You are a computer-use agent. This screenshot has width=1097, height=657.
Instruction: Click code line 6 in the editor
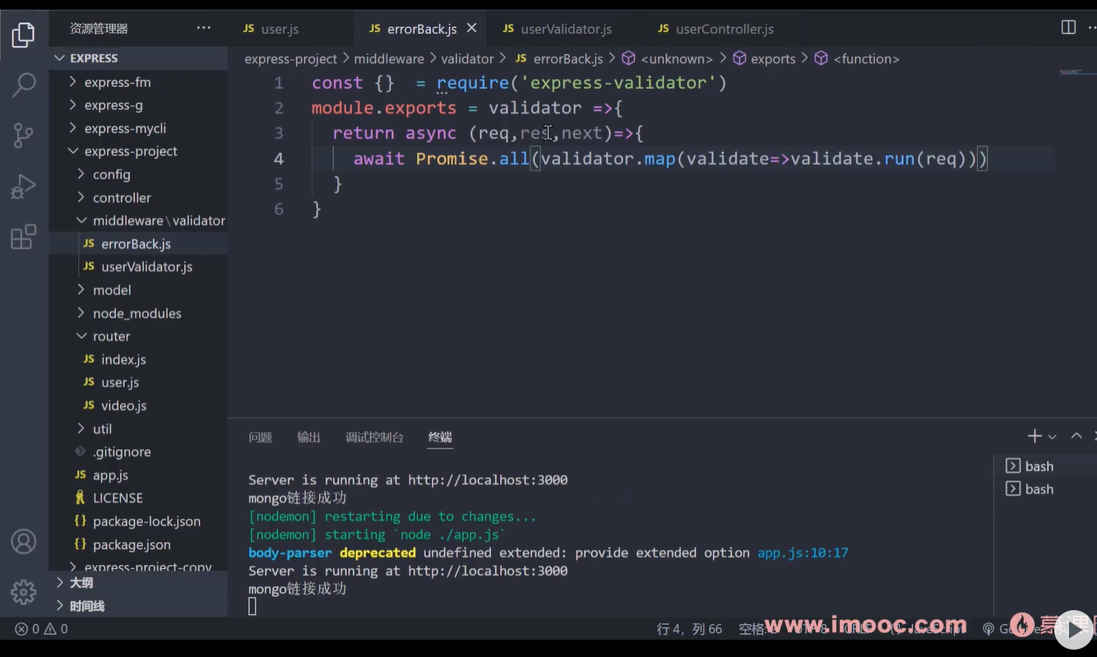tap(317, 209)
